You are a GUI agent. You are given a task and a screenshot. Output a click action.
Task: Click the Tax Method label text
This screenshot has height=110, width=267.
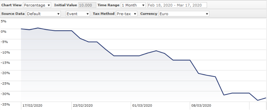point(104,14)
